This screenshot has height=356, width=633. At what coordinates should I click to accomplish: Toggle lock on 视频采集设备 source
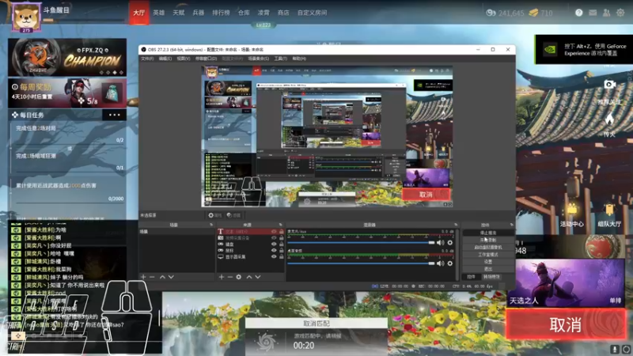coord(282,238)
